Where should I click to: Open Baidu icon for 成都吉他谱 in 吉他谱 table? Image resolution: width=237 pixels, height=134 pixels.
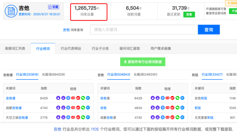(58, 108)
